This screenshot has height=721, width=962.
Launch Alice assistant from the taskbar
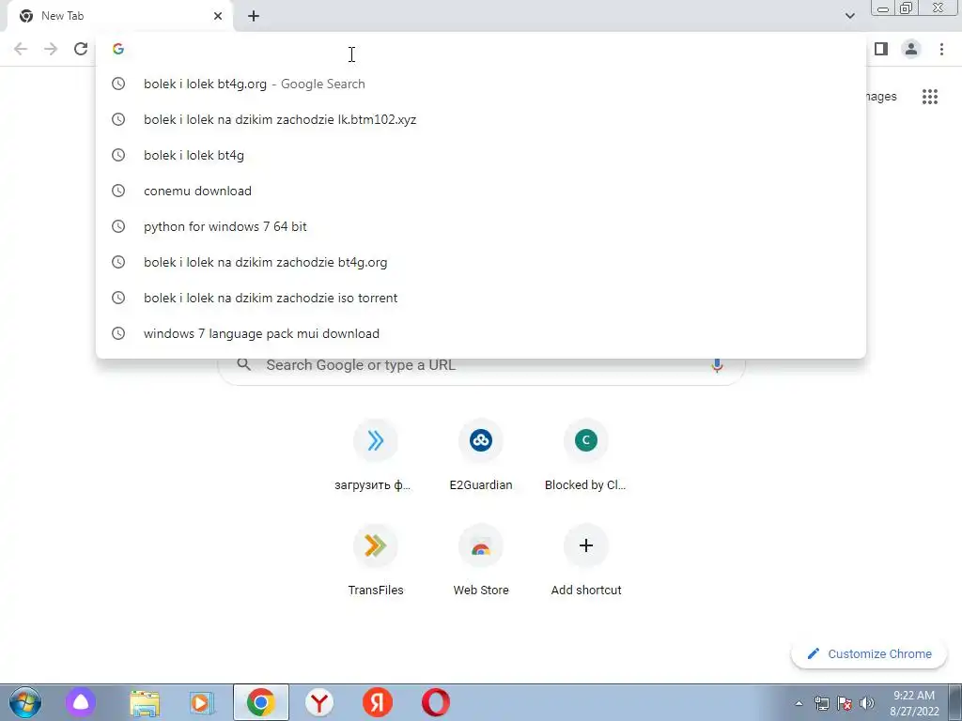point(81,702)
